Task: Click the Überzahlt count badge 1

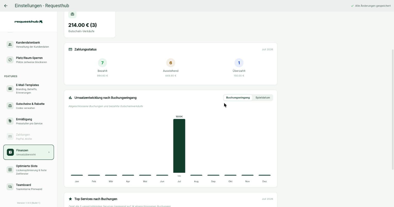Action: point(239,63)
